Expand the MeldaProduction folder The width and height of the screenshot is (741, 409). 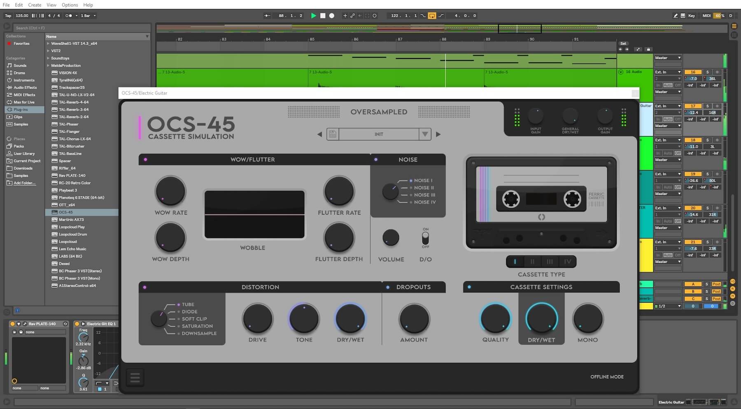(48, 65)
